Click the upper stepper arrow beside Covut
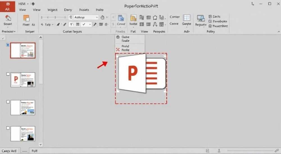The image size is (281, 154). coord(113,17)
